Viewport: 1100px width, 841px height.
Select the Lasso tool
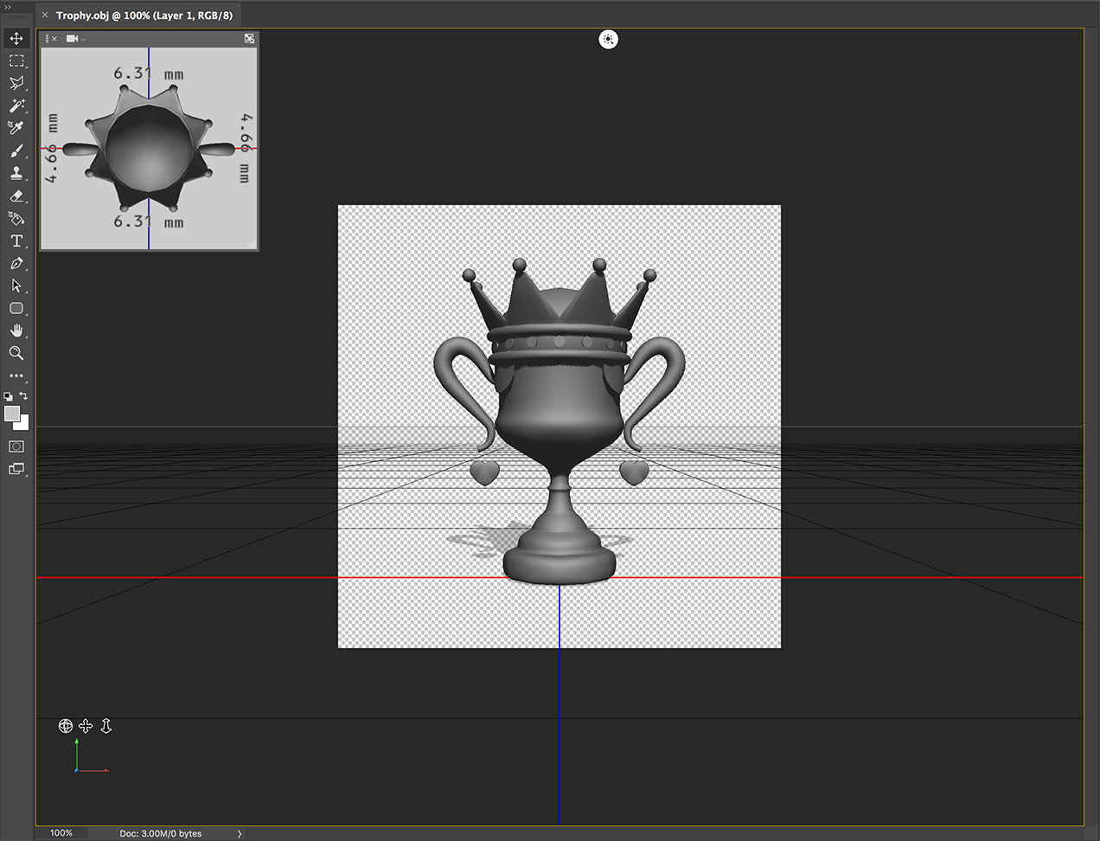coord(16,83)
